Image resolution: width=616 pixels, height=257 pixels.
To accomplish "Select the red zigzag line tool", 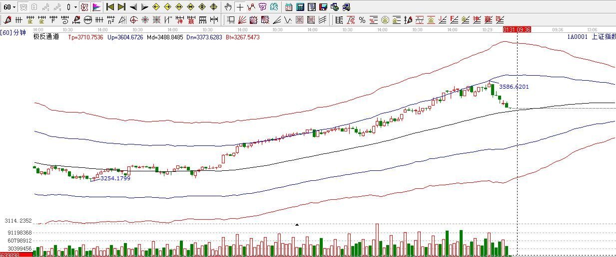I will click(251, 7).
